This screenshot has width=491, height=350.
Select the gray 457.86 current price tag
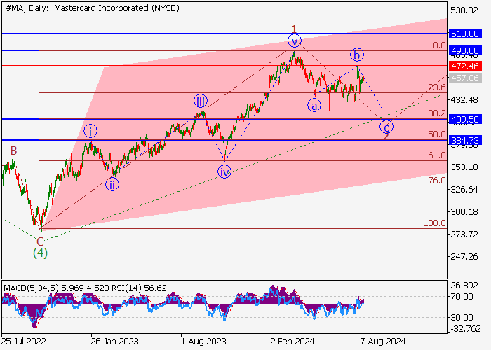464,78
